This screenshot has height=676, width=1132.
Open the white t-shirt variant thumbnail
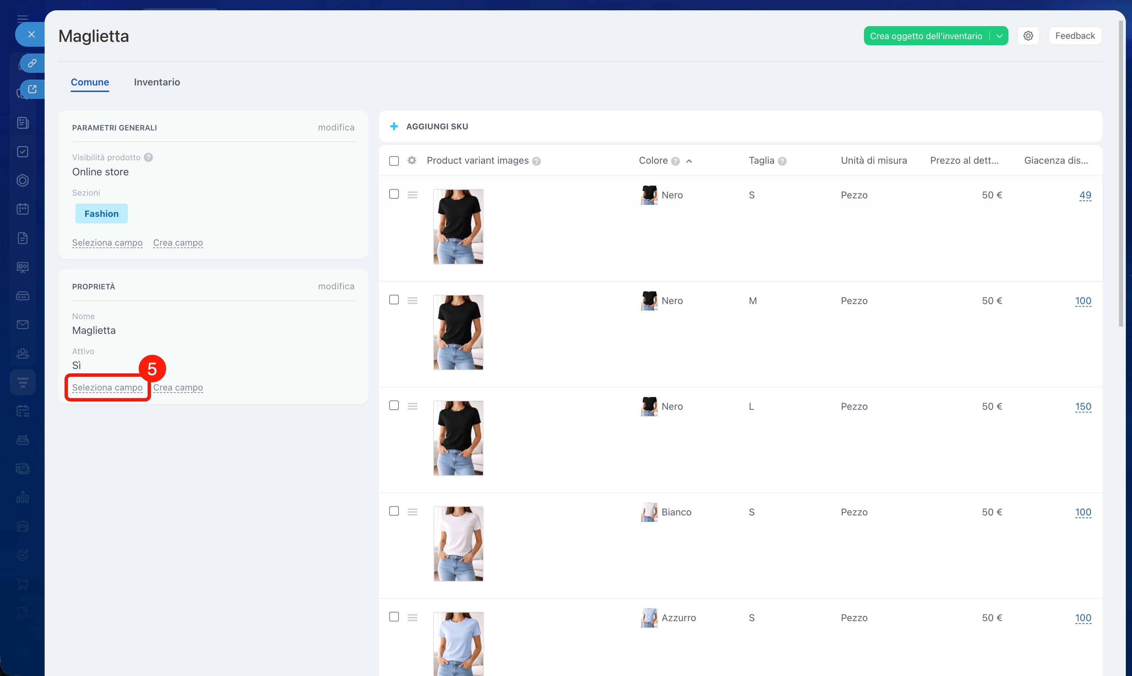(458, 544)
